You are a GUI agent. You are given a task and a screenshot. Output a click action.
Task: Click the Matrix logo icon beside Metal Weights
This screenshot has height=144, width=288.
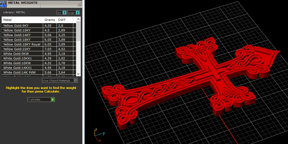(x=3, y=4)
